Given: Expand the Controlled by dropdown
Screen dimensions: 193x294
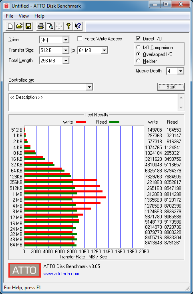Looking at the screenshot, I should [x=90, y=87].
